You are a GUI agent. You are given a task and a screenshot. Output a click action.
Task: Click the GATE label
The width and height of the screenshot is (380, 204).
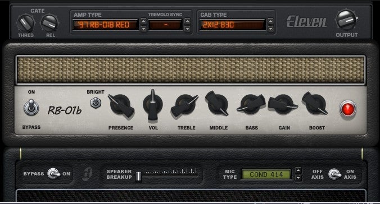click(38, 11)
